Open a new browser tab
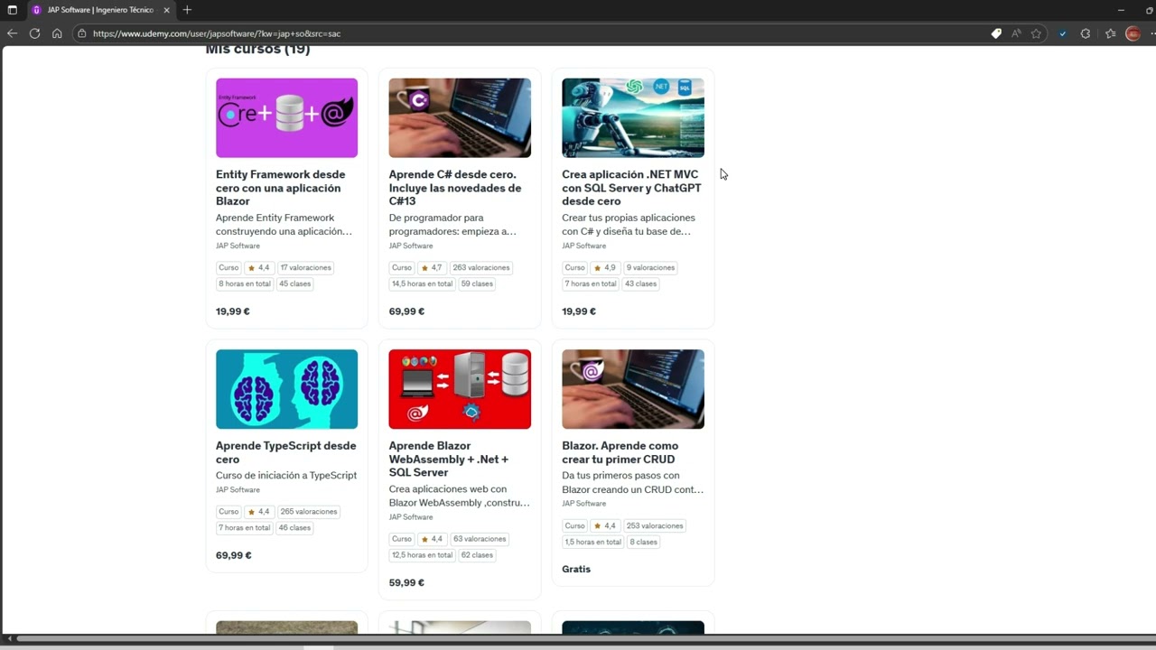The image size is (1156, 650). tap(187, 10)
